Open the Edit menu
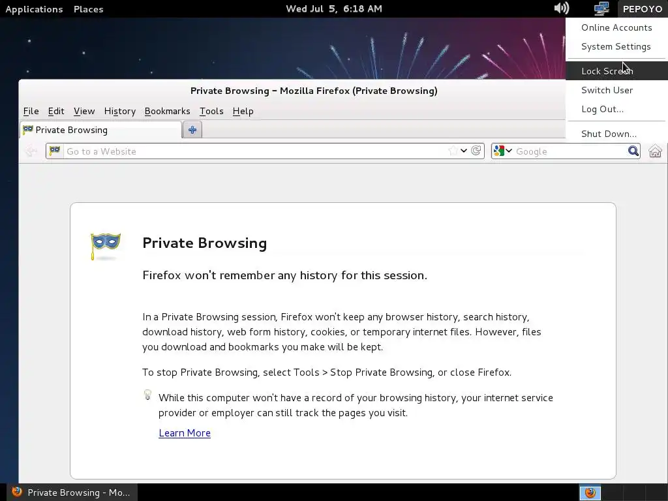 56,111
